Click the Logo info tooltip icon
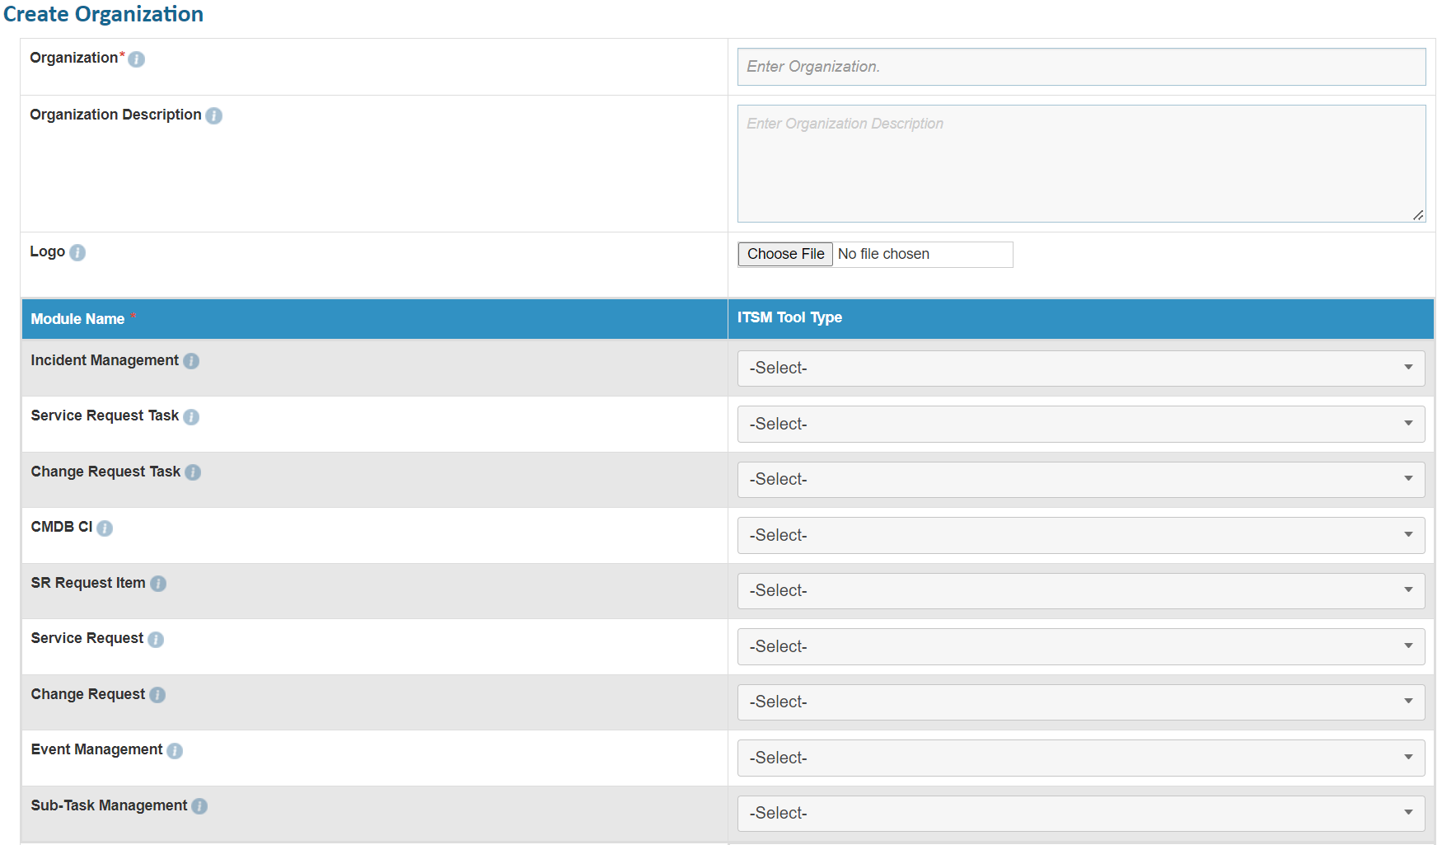Viewport: 1456px width, 845px height. click(x=79, y=252)
